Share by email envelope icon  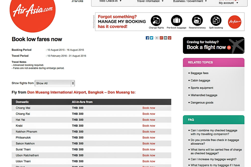coord(165,38)
